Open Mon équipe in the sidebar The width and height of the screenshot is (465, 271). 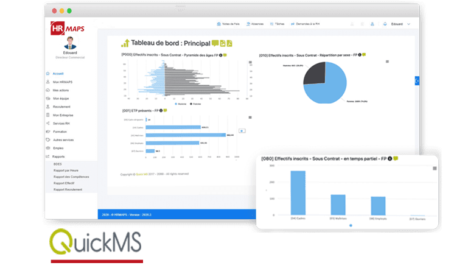[x=61, y=99]
